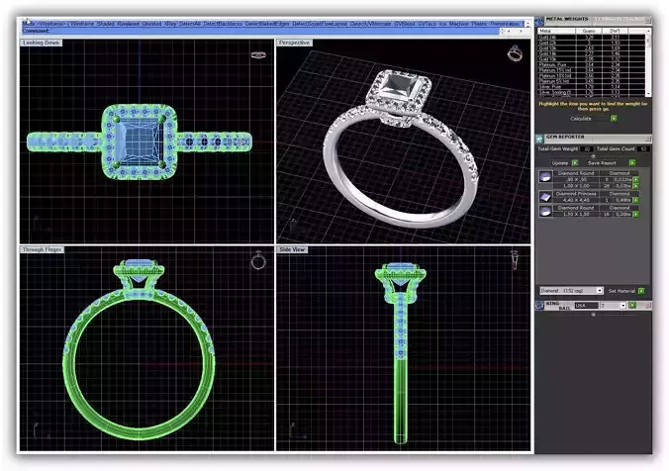Screen dimensions: 669x471
Task: Choose the XRay command option
Action: 170,24
